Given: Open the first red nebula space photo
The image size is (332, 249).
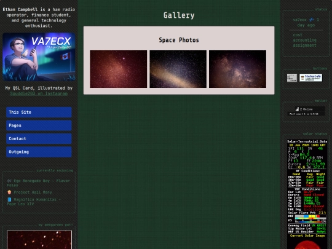Looking at the screenshot, I should 119,69.
